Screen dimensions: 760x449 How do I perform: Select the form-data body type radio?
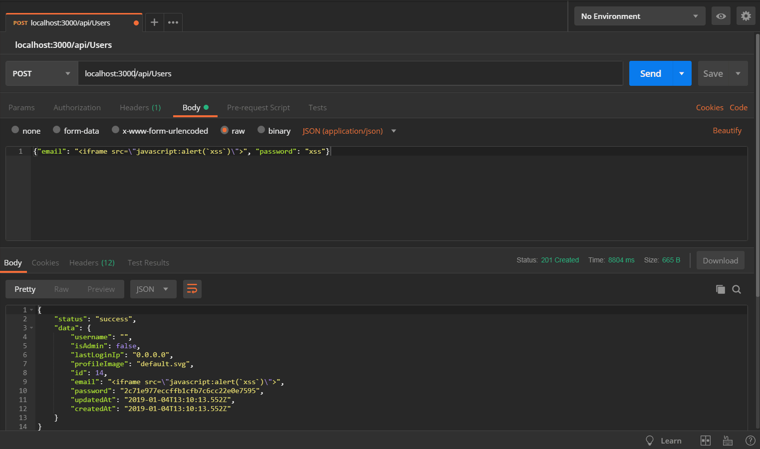[56, 130]
